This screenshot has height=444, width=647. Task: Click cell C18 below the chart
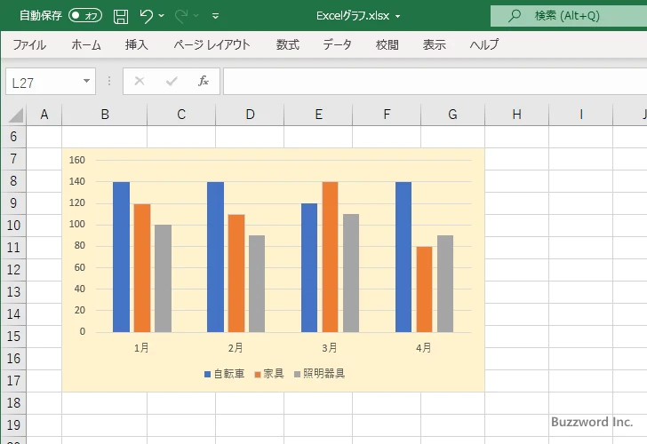pos(181,403)
